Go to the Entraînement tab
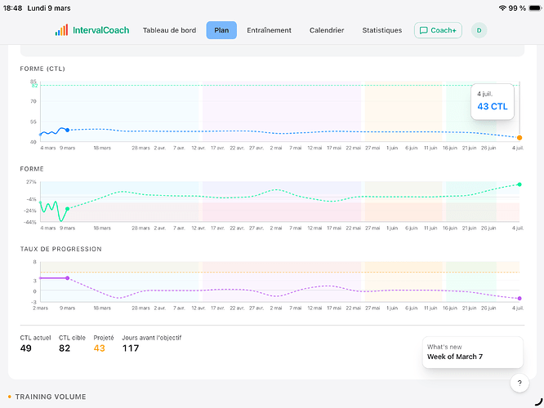 click(x=269, y=30)
